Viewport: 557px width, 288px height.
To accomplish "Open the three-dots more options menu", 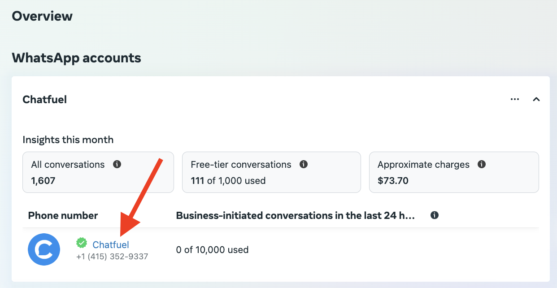I will [x=515, y=100].
